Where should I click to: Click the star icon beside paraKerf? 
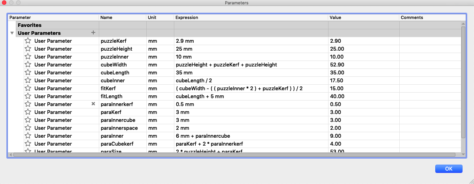click(28, 112)
